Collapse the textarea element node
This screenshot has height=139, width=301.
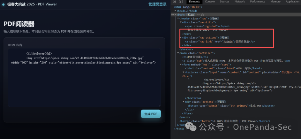[x=183, y=72]
